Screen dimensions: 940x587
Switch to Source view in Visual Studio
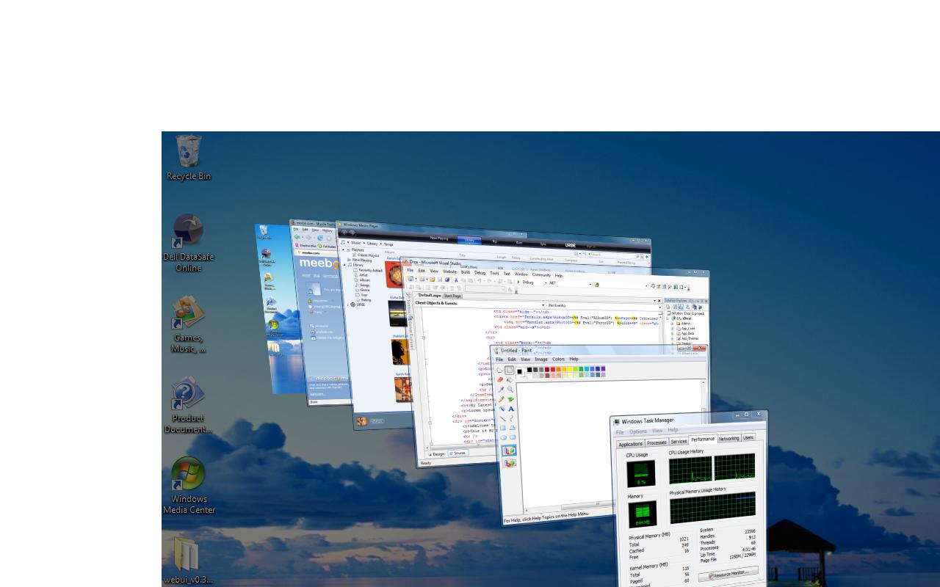[458, 453]
